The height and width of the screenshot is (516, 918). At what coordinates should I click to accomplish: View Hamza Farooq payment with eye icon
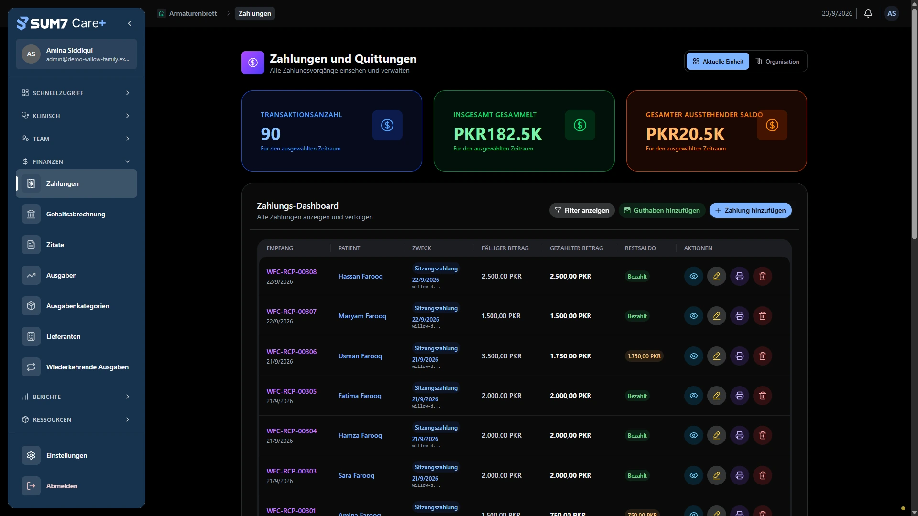(x=694, y=435)
